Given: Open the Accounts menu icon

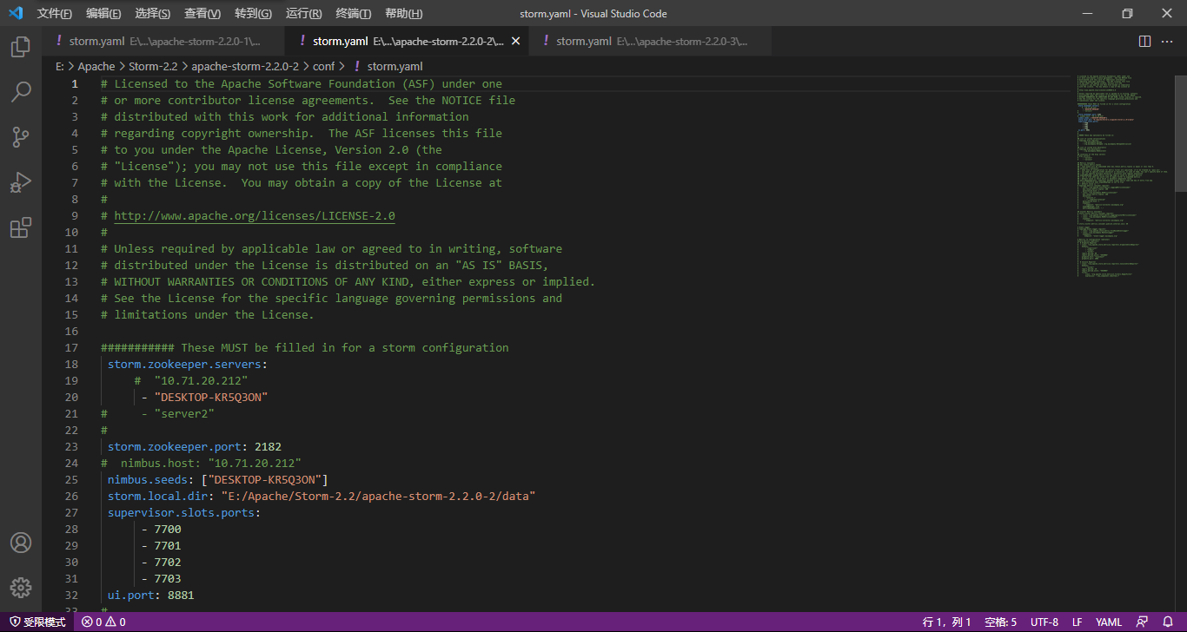Looking at the screenshot, I should [21, 543].
